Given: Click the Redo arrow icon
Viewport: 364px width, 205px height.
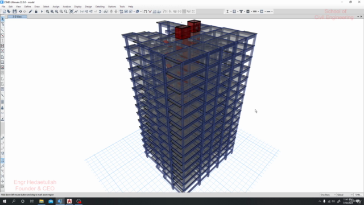Looking at the screenshot, I should [25, 11].
